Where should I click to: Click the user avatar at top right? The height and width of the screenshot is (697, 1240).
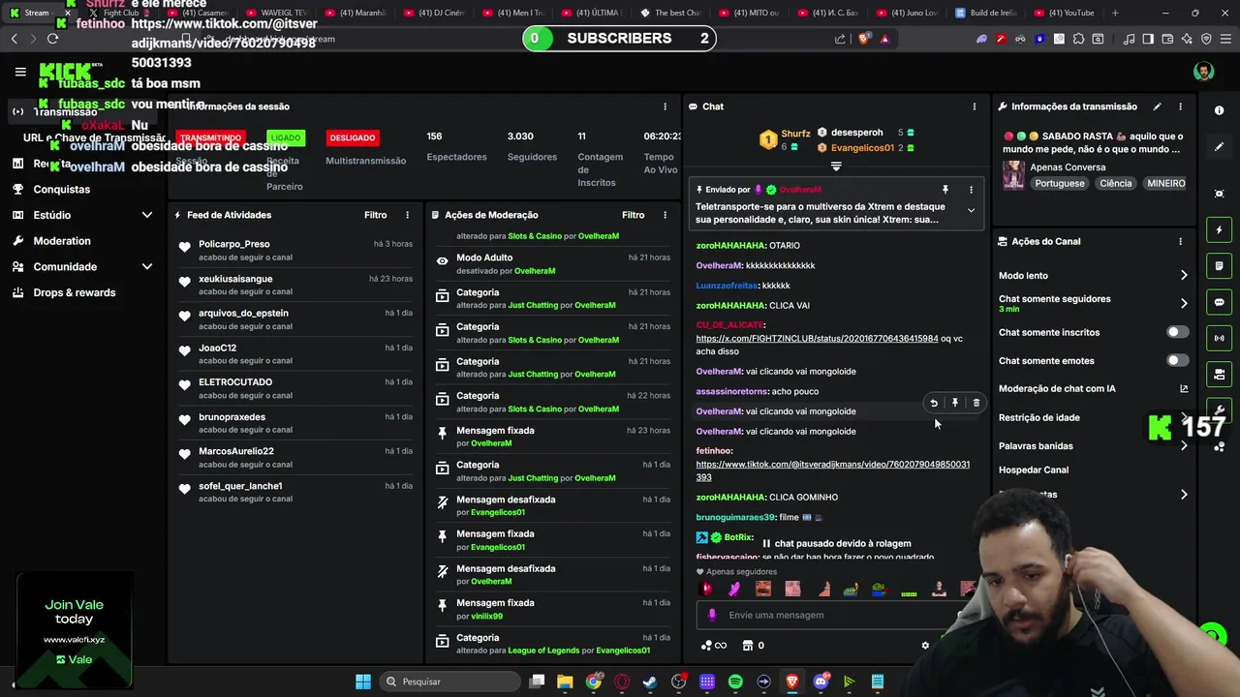(1203, 72)
